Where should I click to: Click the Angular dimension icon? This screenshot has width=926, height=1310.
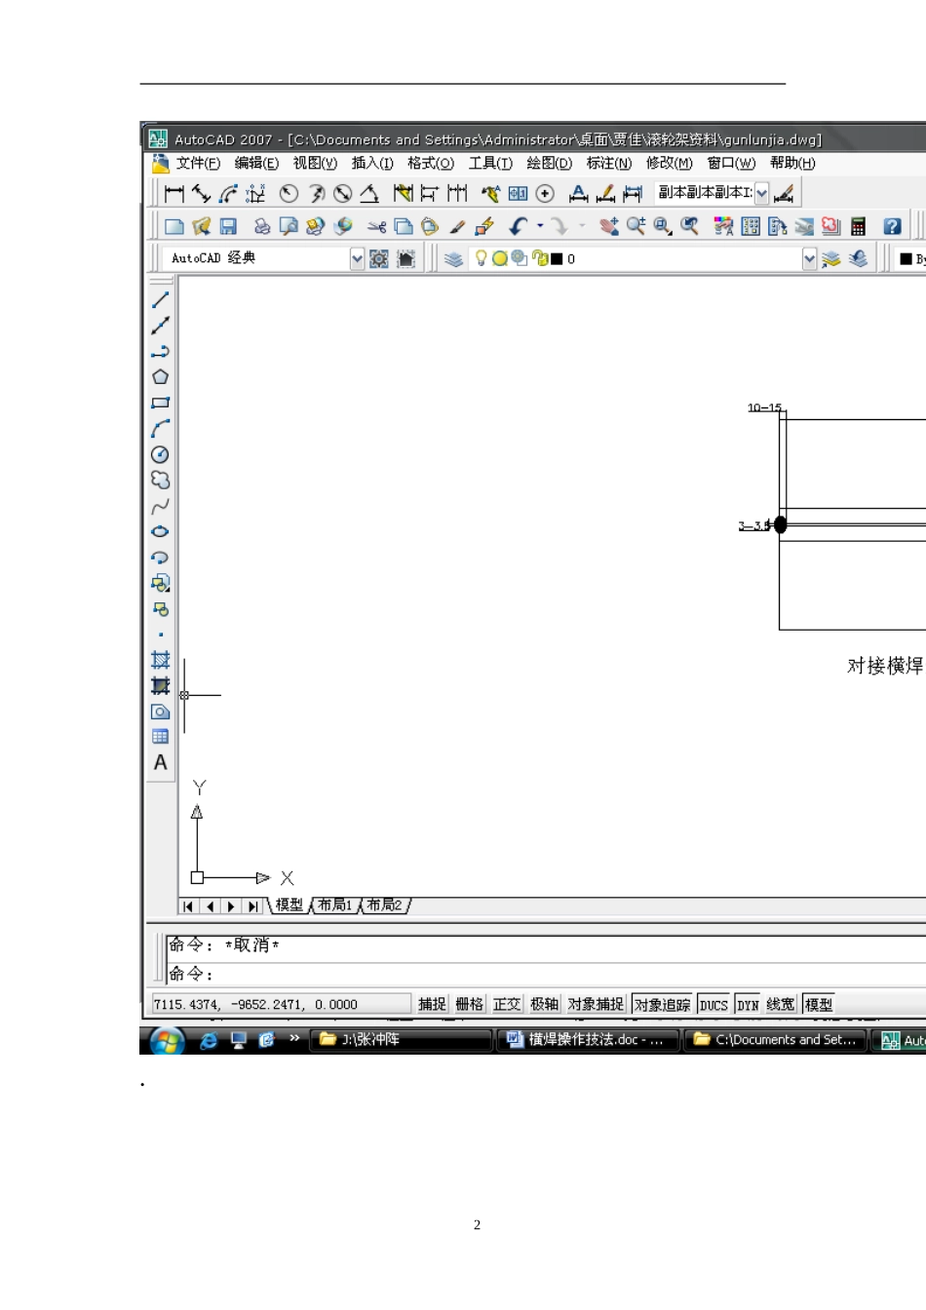pyautogui.click(x=369, y=194)
